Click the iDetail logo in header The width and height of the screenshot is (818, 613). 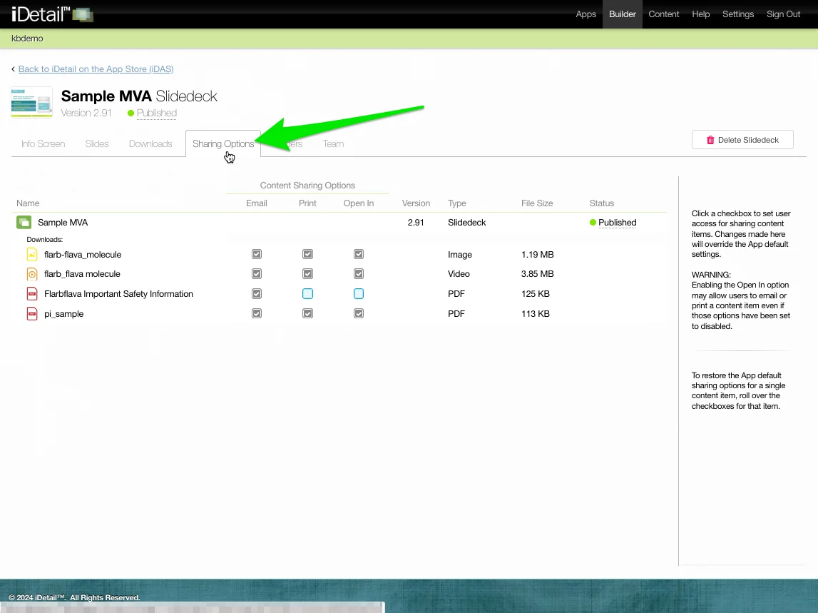(x=51, y=14)
